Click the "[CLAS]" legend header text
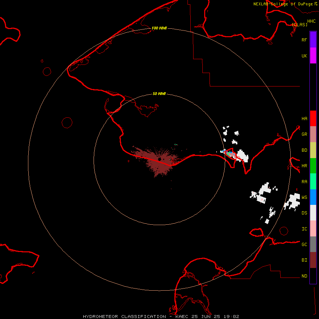This screenshot has width=319, height=319. (300, 24)
